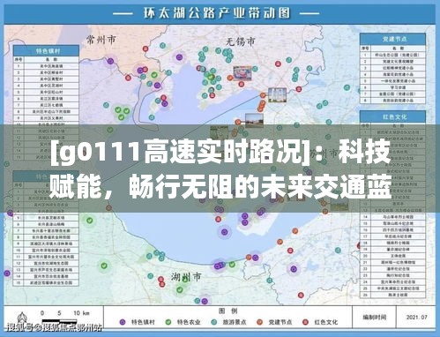This screenshot has height=337, width=440.
Task: Click the 2021.07 compilation date cell
Action: pyautogui.click(x=416, y=317)
